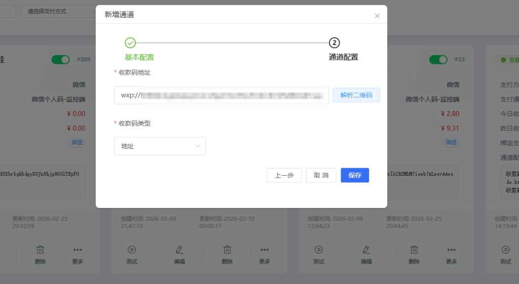
Task: Open the 请选择支付方式 dropdown in the background page
Action: [x=58, y=11]
